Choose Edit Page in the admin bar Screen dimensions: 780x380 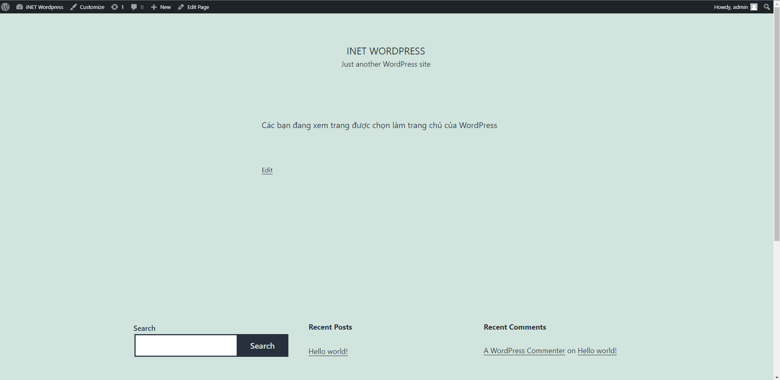coord(198,7)
